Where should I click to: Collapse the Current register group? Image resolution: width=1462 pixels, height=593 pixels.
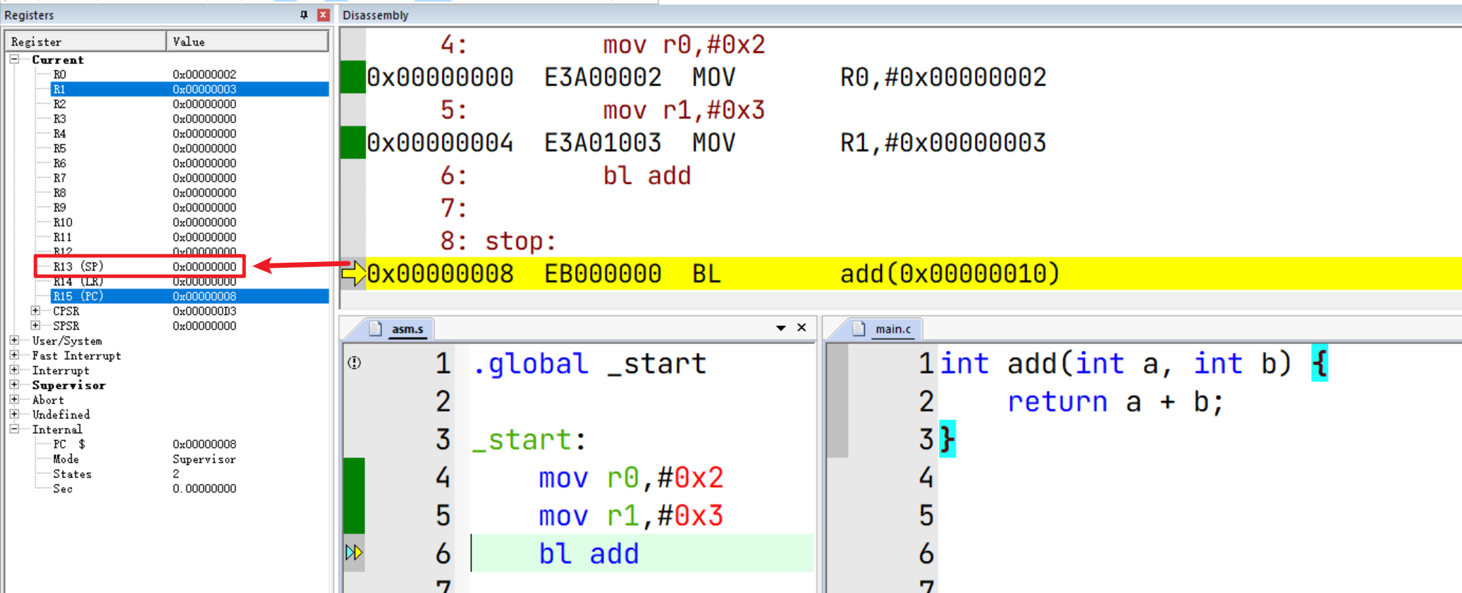14,60
